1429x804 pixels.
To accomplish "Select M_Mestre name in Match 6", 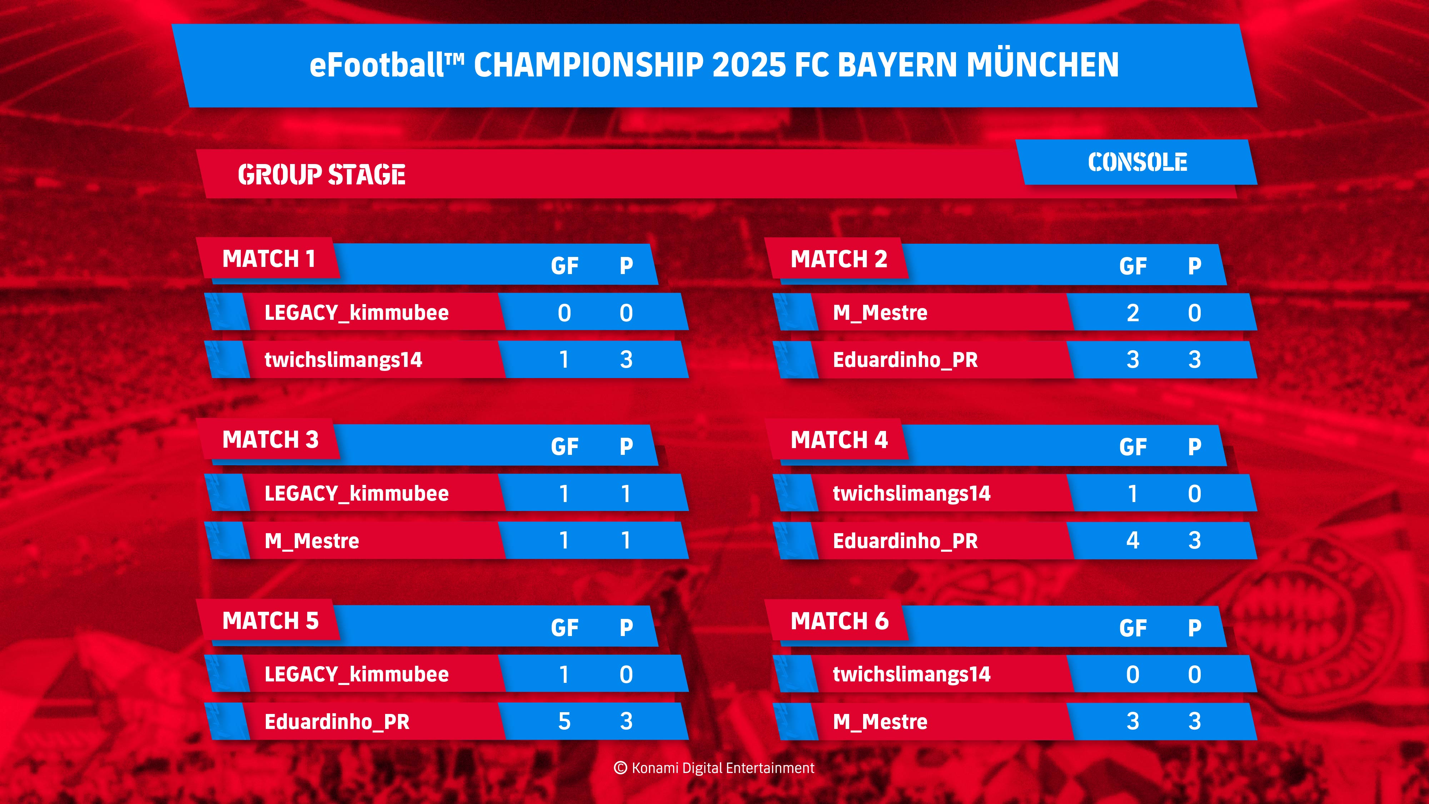I will click(880, 722).
